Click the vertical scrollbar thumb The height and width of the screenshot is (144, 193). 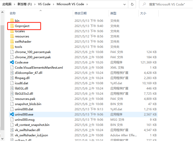2,78
